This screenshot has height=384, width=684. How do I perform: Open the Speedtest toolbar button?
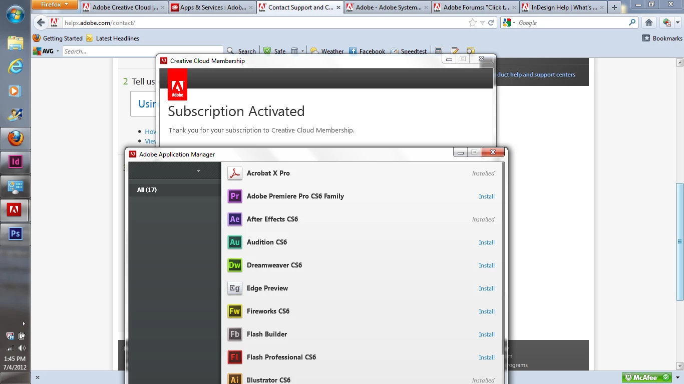pyautogui.click(x=409, y=51)
